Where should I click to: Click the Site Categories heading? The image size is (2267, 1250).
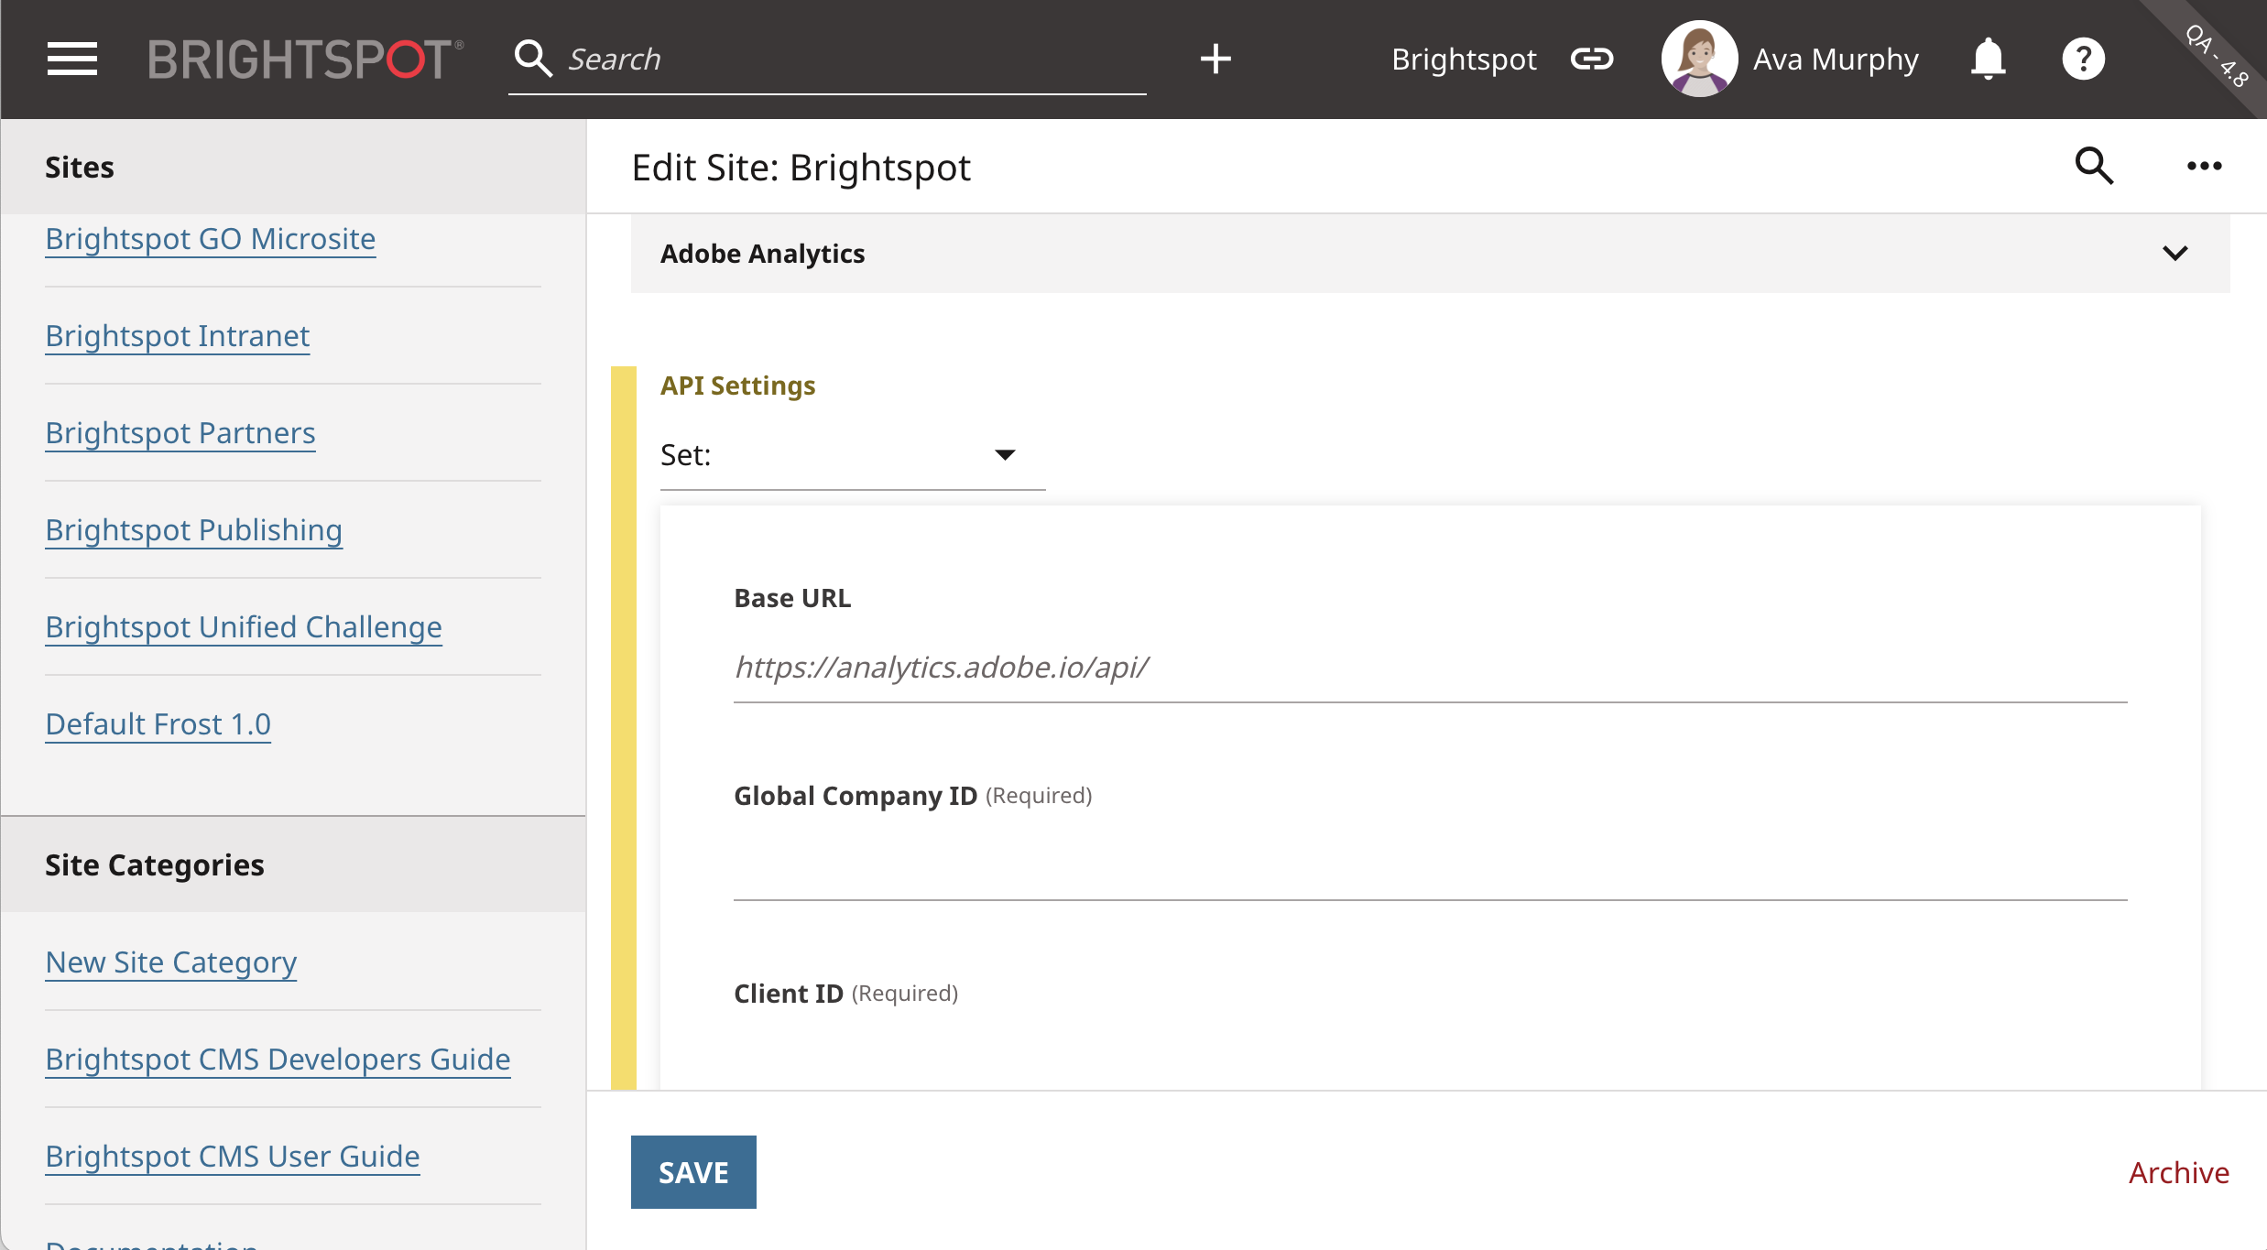(x=155, y=865)
